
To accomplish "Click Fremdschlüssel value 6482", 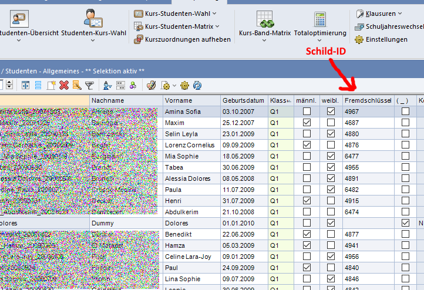I will [368, 190].
